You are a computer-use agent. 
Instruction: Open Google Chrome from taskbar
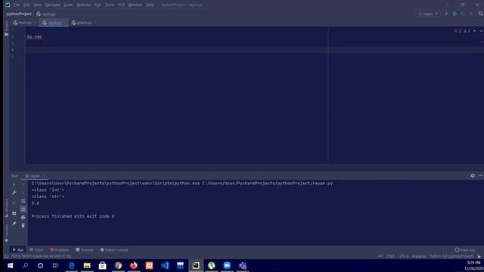[x=118, y=265]
